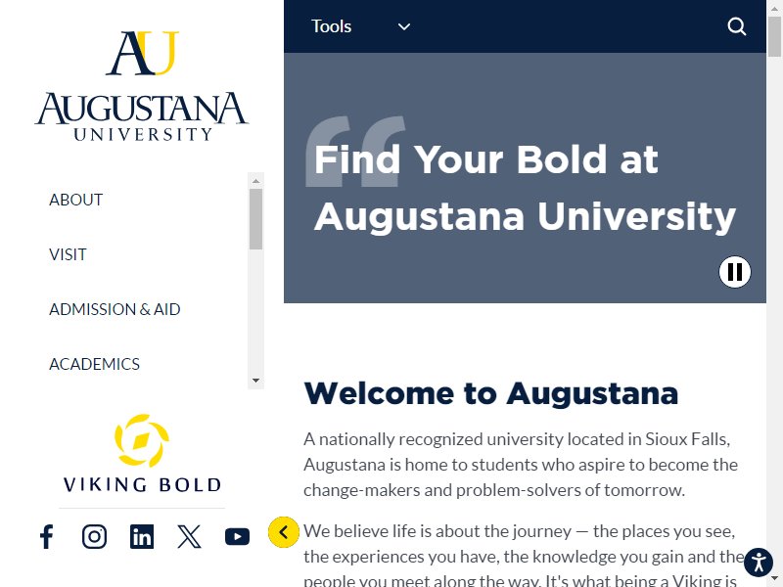This screenshot has height=587, width=783.
Task: Open the Visit menu item
Action: [68, 254]
